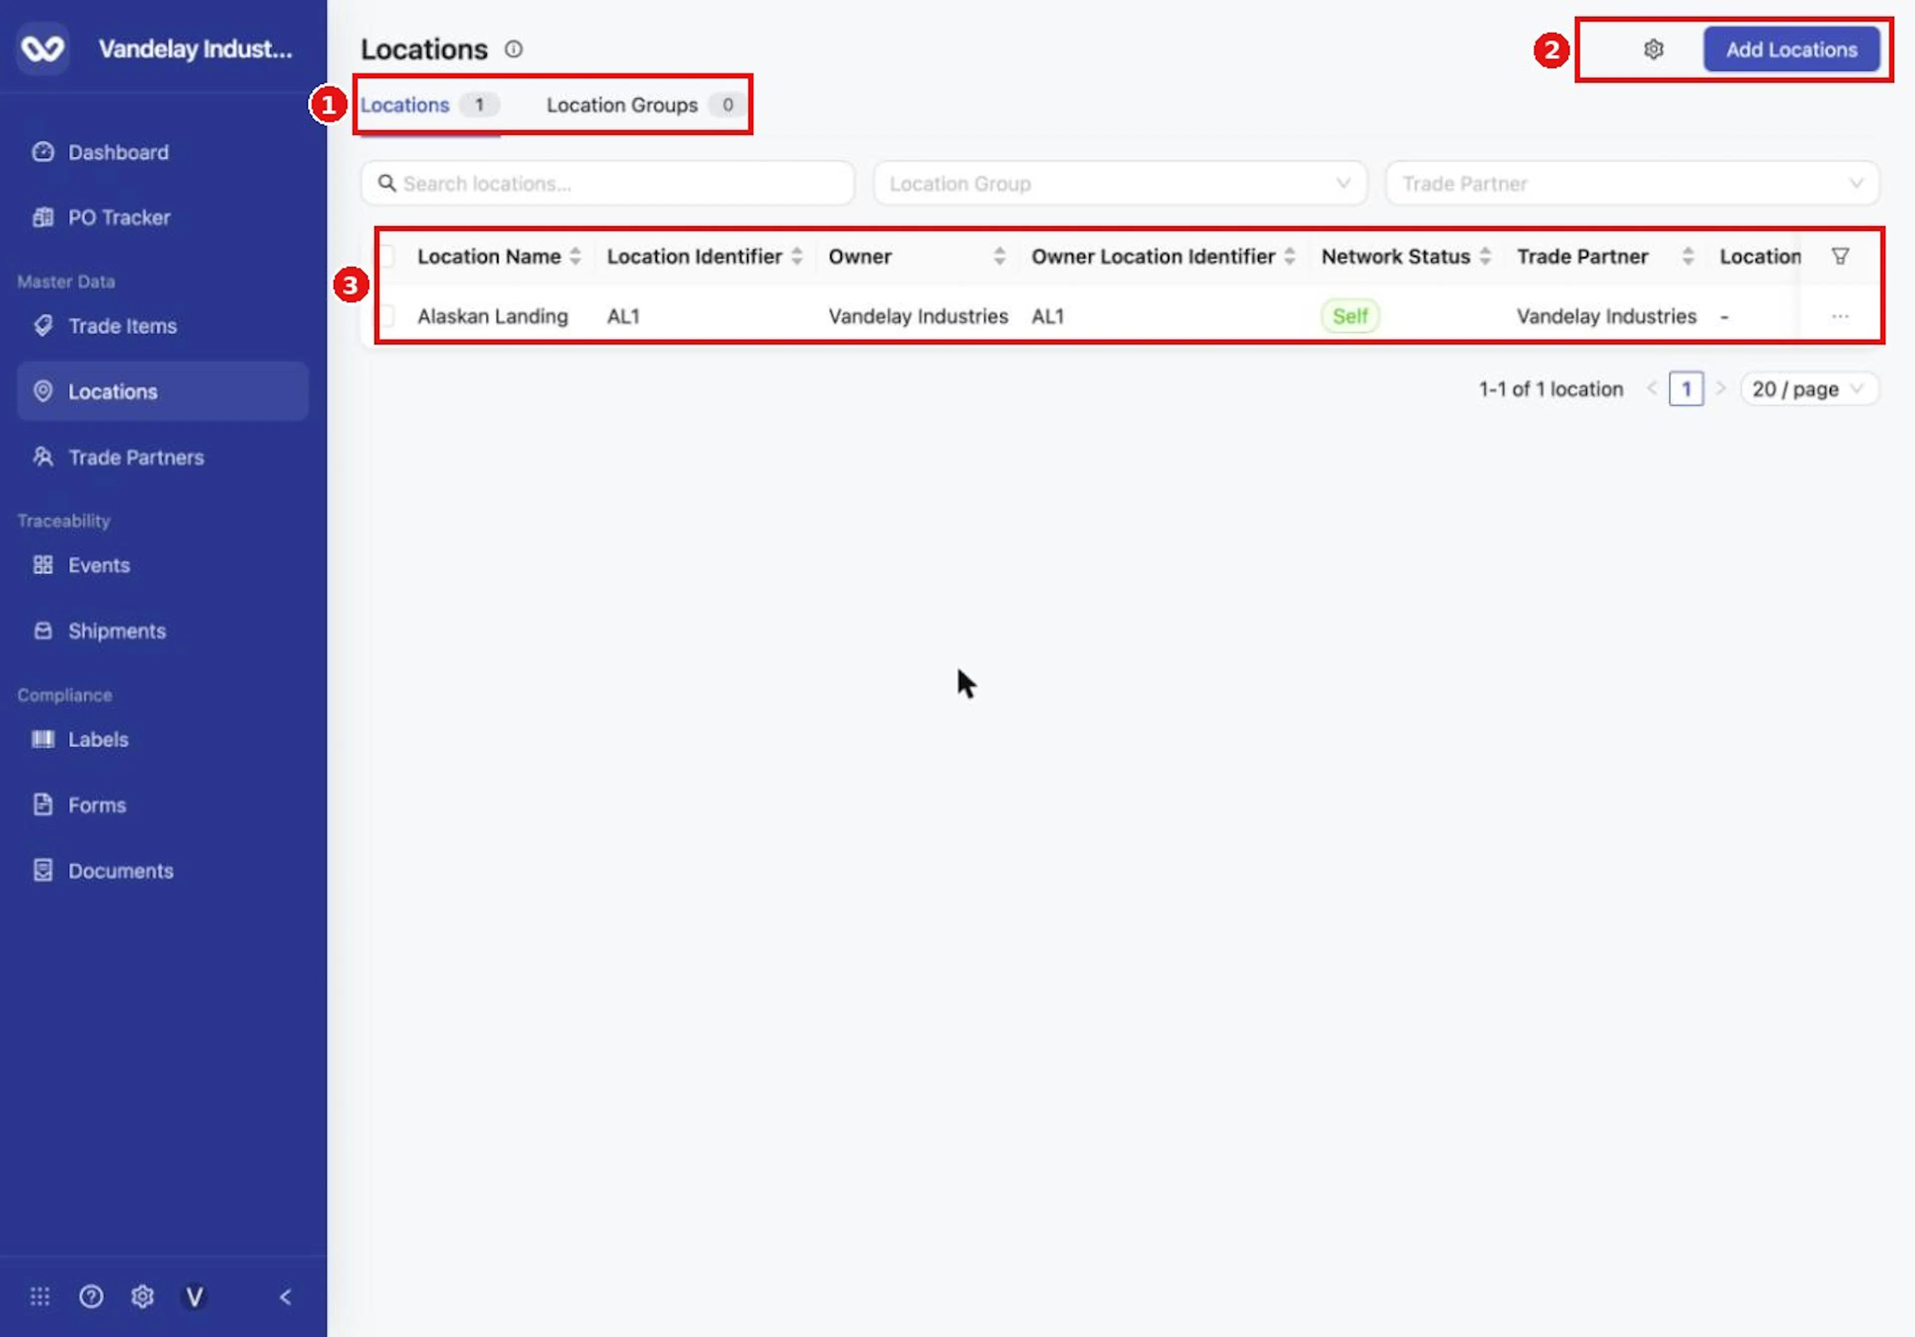This screenshot has width=1915, height=1337.
Task: Go to Trade Items in the sidebar
Action: (163, 326)
